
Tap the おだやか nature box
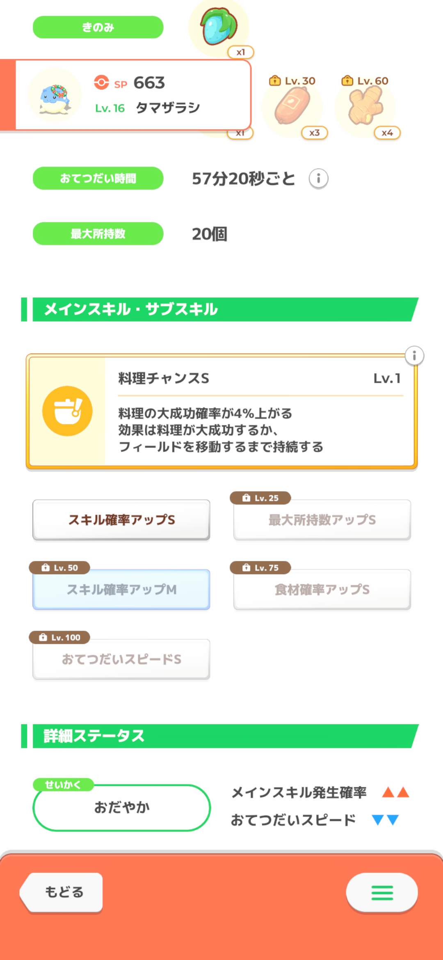point(121,807)
